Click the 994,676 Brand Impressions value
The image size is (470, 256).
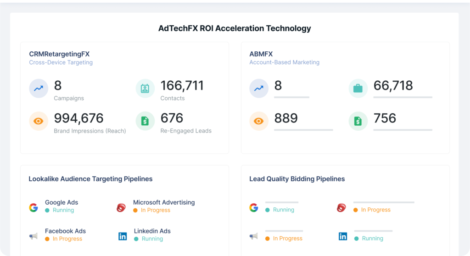click(79, 118)
